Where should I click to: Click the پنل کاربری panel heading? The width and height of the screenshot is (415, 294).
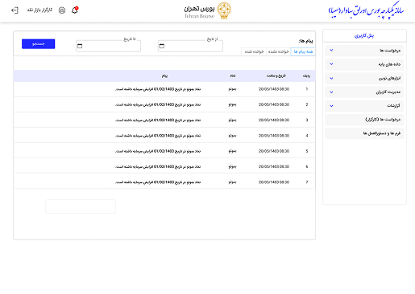pyautogui.click(x=364, y=35)
